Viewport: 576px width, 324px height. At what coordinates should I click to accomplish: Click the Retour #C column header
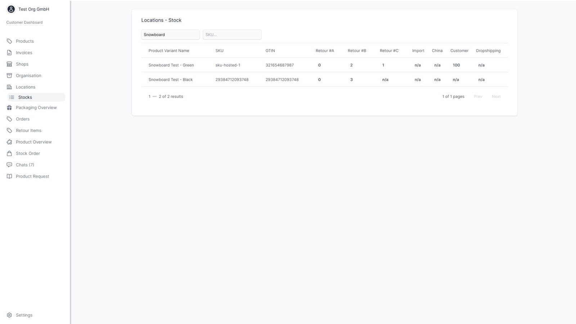tap(389, 51)
